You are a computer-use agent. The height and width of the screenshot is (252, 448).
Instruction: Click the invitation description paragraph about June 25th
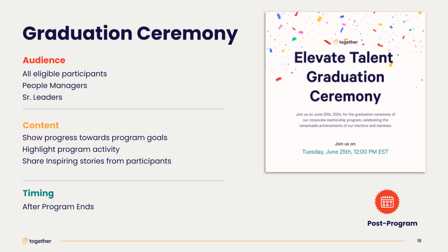(345, 120)
